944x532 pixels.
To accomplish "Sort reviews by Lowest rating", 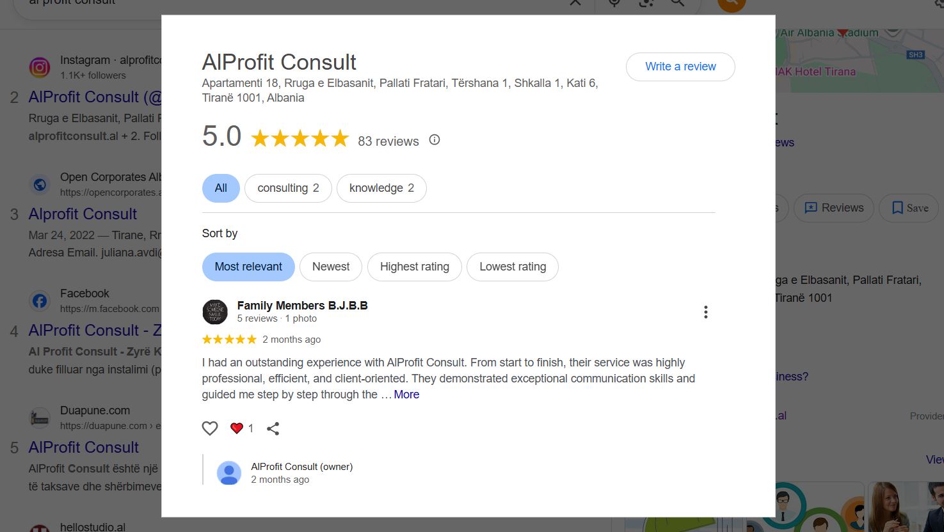I will coord(513,267).
